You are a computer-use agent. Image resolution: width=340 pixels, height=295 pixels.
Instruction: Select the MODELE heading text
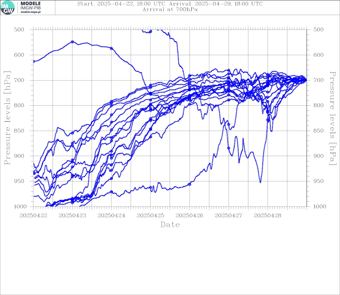click(x=30, y=4)
